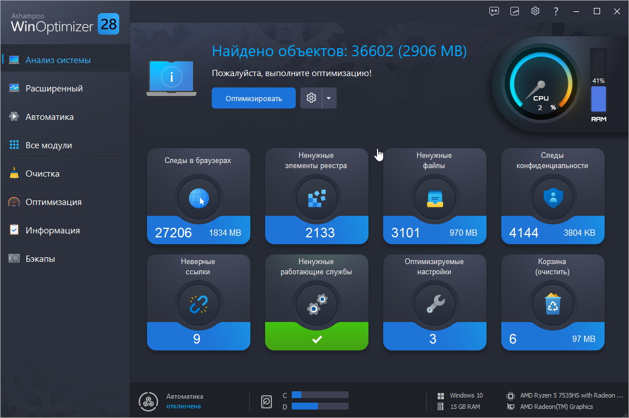
Task: Click the 2133 registry items count
Action: (320, 233)
